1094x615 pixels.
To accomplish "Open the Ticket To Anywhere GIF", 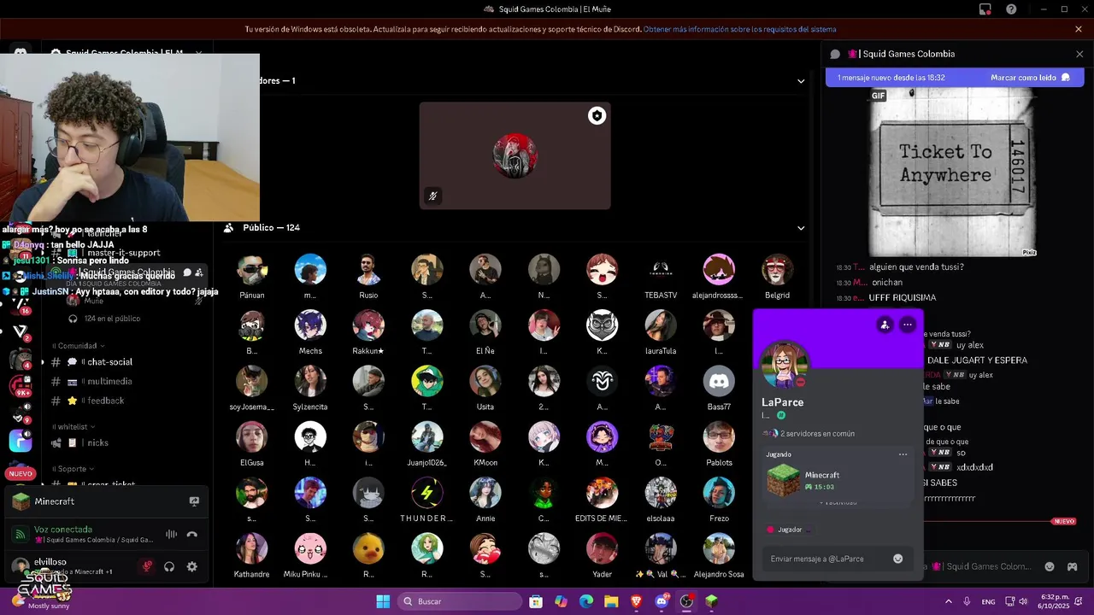I will pyautogui.click(x=953, y=172).
